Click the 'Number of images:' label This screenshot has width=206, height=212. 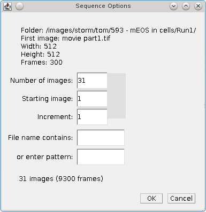coord(42,81)
